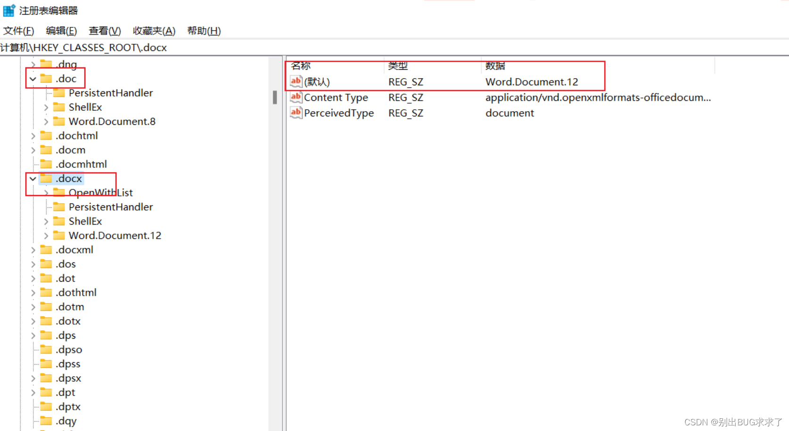Click the .dotm folder icon
Screen dimensions: 789x431
click(x=46, y=306)
